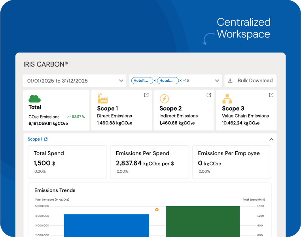Collapse the Scope 1 section chevron
301x237 pixels.
(271, 139)
